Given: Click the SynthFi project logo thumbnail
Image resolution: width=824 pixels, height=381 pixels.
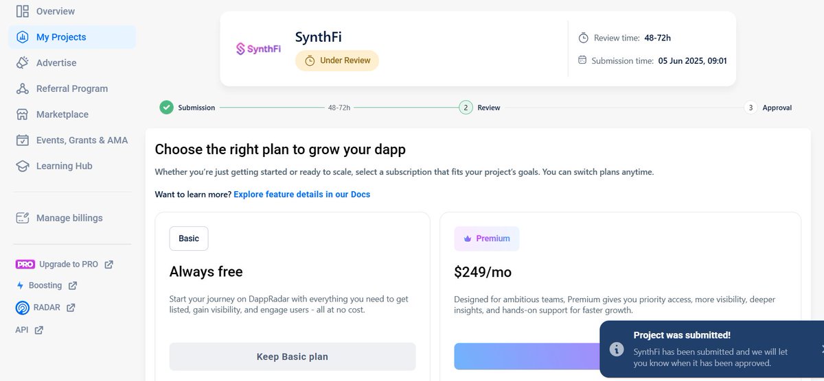Looking at the screenshot, I should pos(258,49).
